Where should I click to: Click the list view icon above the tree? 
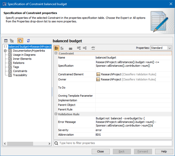pyautogui.click(x=6, y=41)
